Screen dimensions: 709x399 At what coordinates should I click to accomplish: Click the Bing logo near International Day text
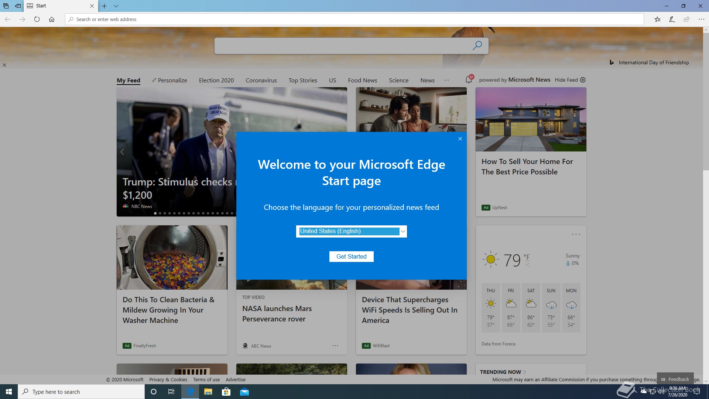(x=612, y=62)
